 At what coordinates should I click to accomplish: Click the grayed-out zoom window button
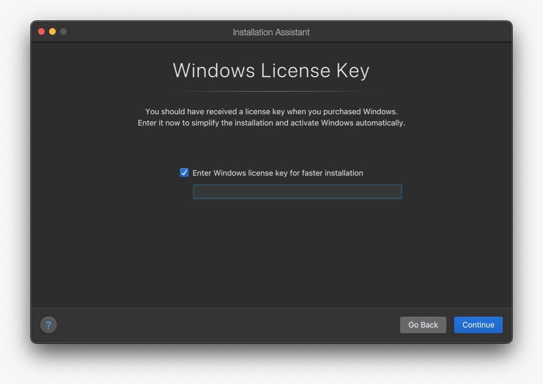(63, 31)
